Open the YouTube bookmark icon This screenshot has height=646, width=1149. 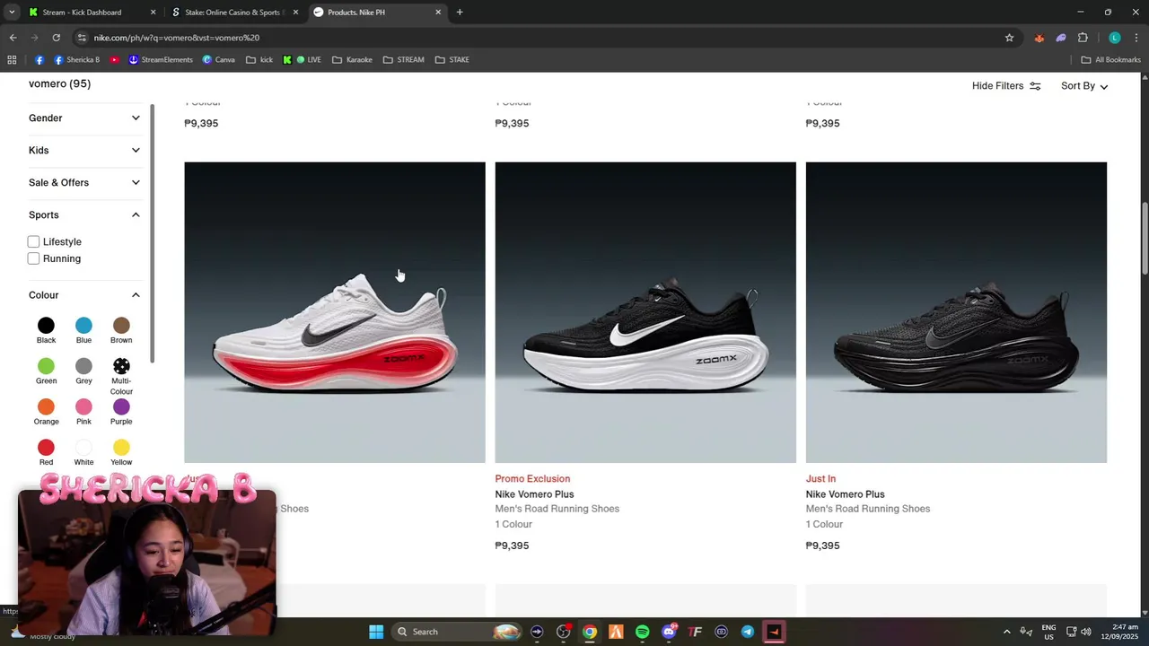(x=115, y=60)
